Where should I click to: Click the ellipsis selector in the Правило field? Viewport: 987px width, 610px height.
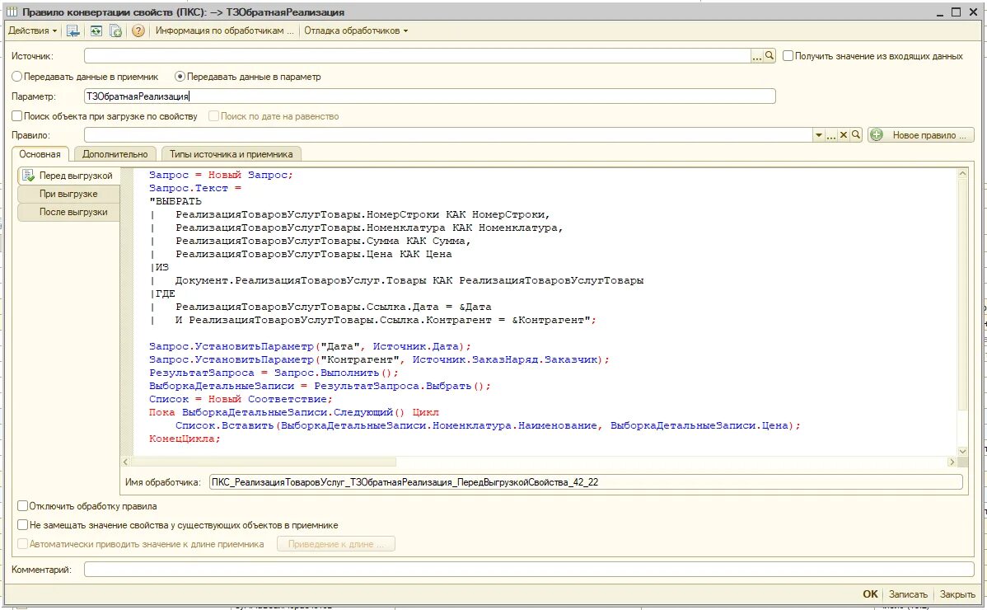(x=831, y=134)
